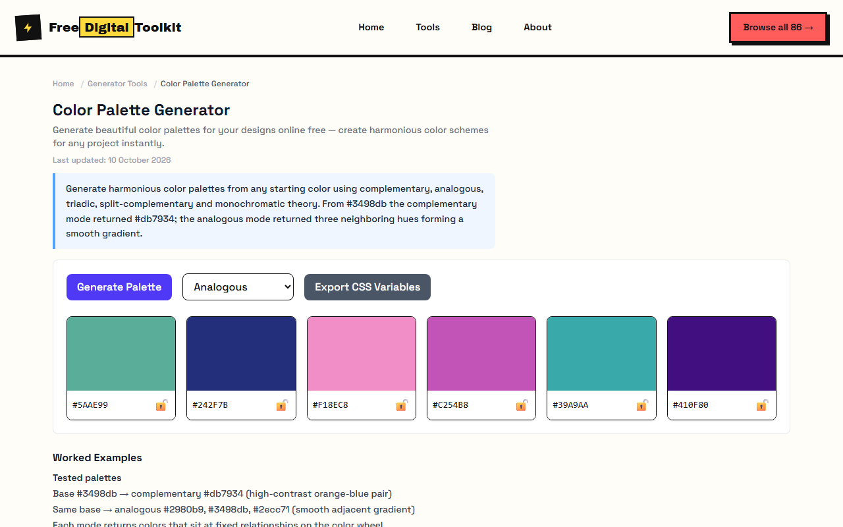Toggle the lock on swatch #242F7B
Viewport: 843px width, 527px height.
click(x=282, y=405)
